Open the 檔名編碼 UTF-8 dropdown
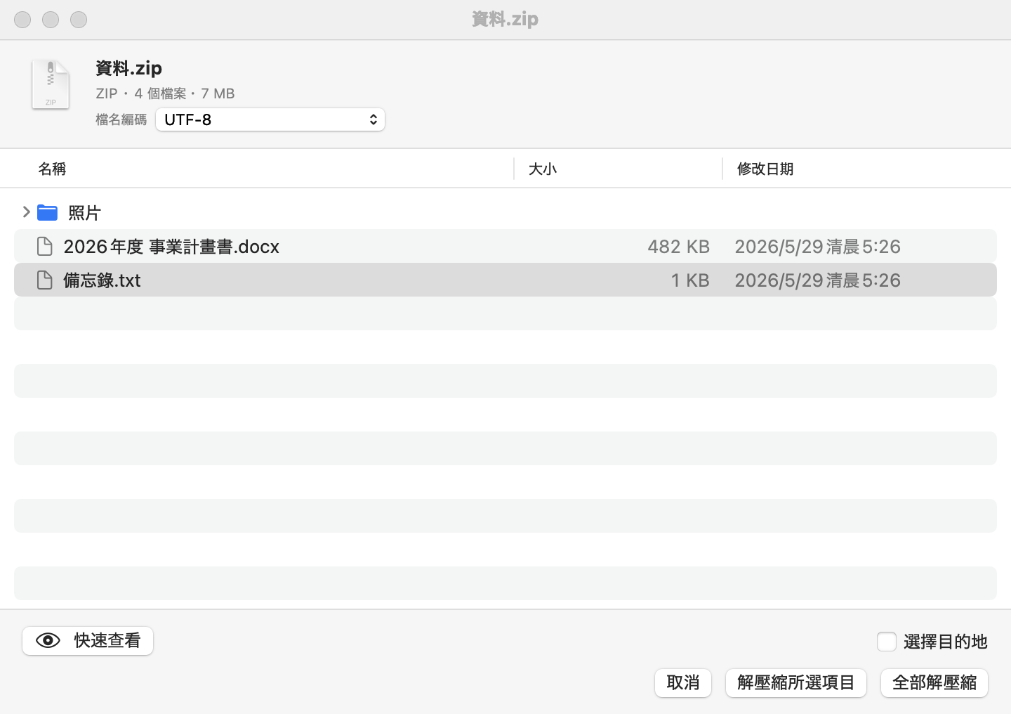Viewport: 1011px width, 714px height. click(x=270, y=119)
